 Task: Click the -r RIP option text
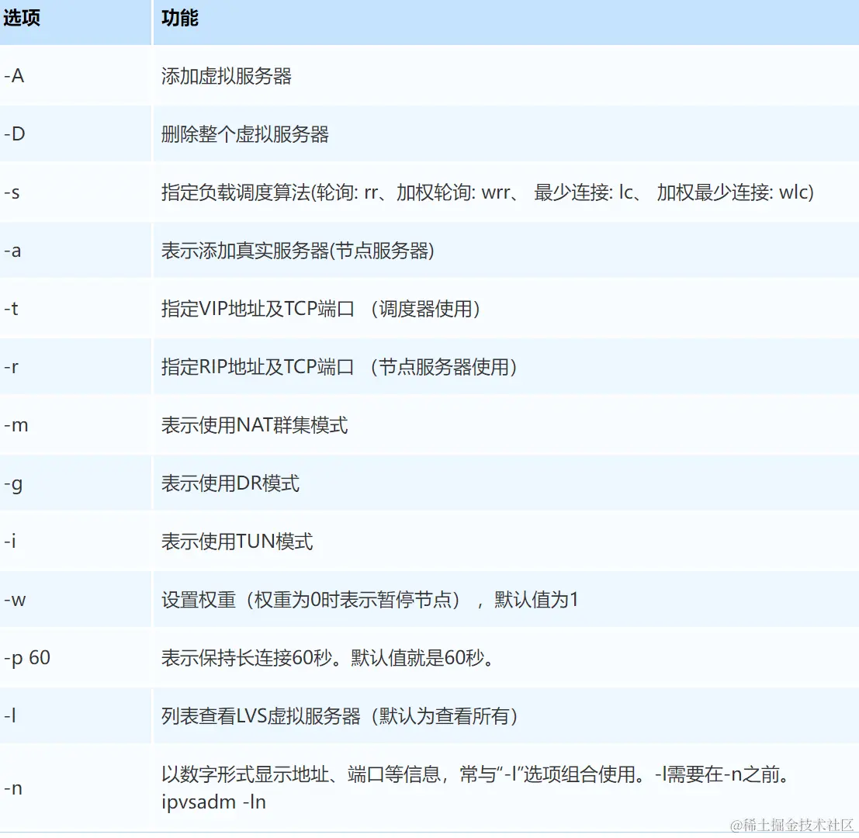tap(12, 366)
